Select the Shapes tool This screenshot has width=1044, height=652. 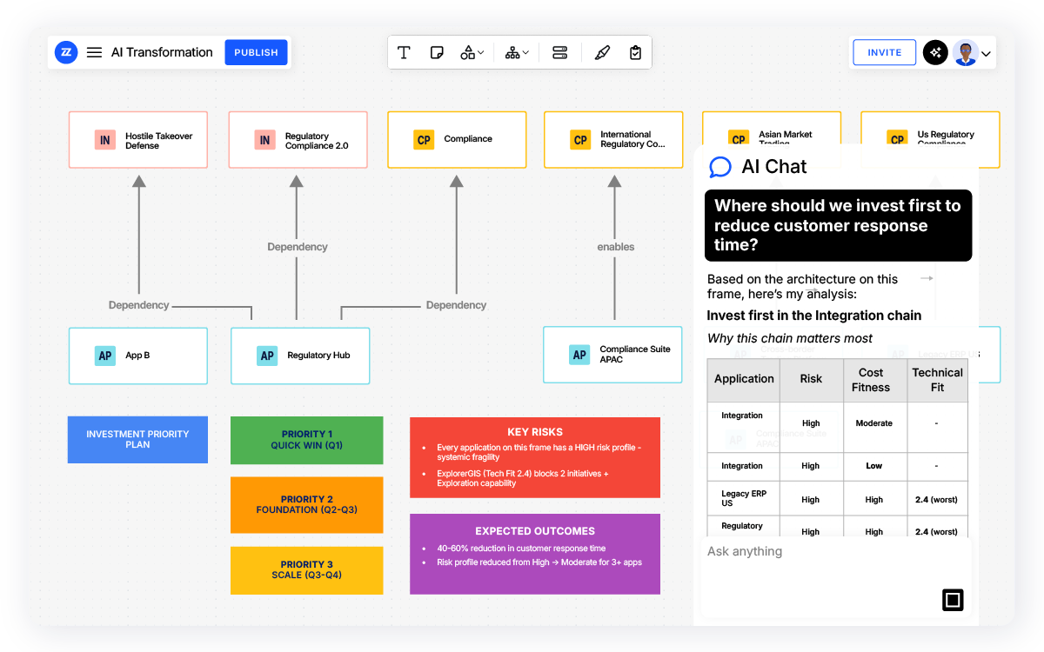coord(468,53)
